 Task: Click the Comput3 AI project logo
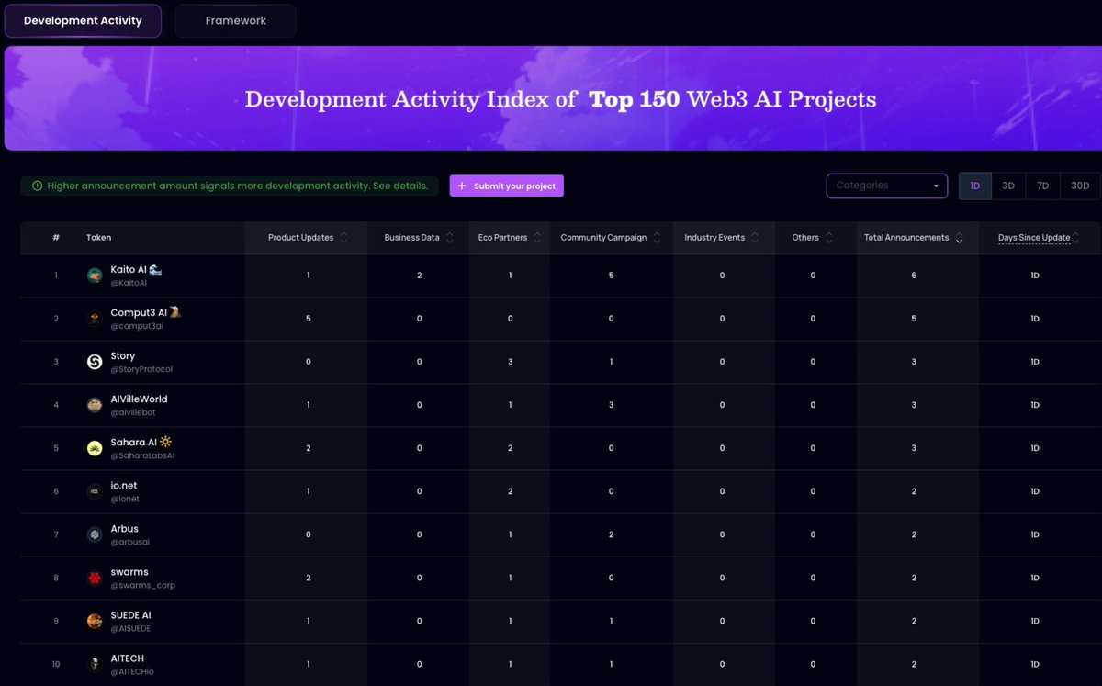[x=95, y=319]
